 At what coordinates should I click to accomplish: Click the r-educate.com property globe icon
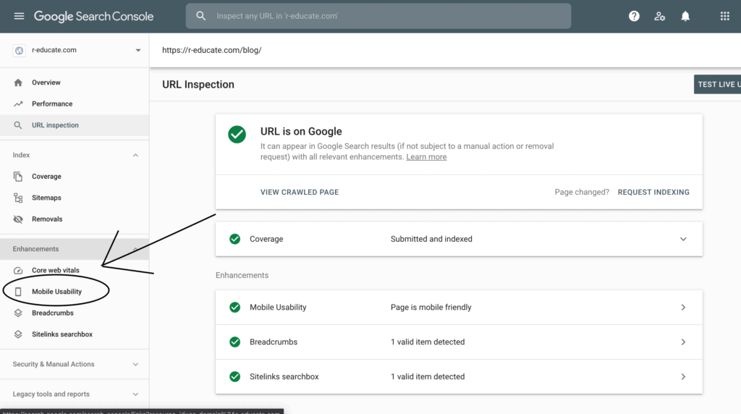click(19, 50)
